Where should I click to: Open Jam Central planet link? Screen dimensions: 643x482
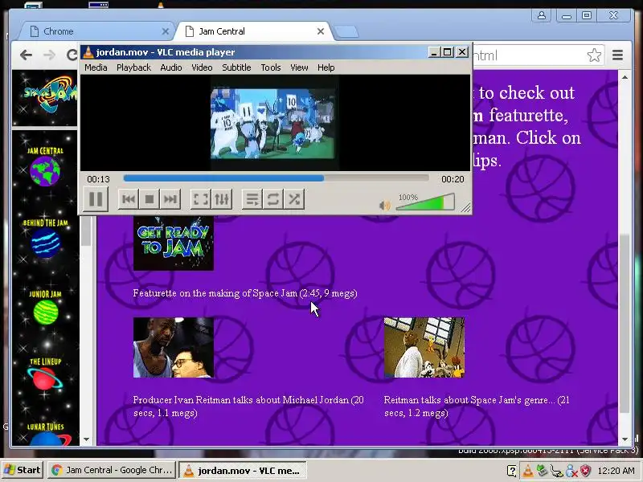[45, 167]
